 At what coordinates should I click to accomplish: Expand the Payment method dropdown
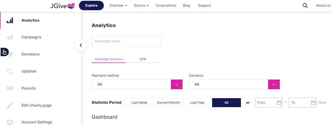[137, 85]
